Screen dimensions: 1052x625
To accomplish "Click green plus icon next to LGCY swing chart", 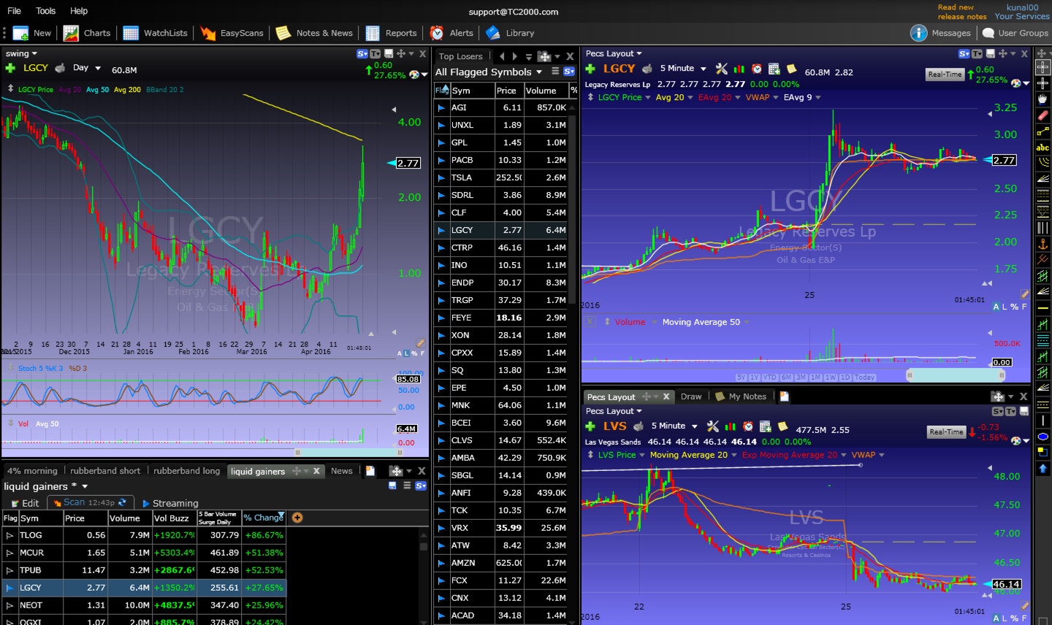I will (10, 68).
